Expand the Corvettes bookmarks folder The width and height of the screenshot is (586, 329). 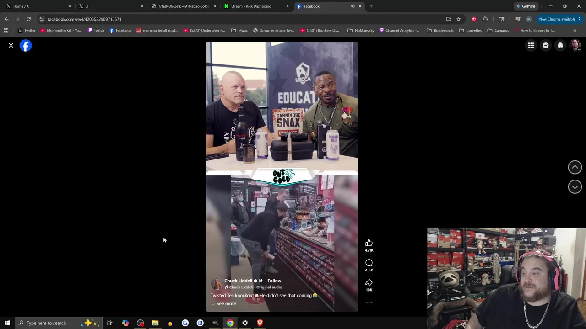[470, 30]
